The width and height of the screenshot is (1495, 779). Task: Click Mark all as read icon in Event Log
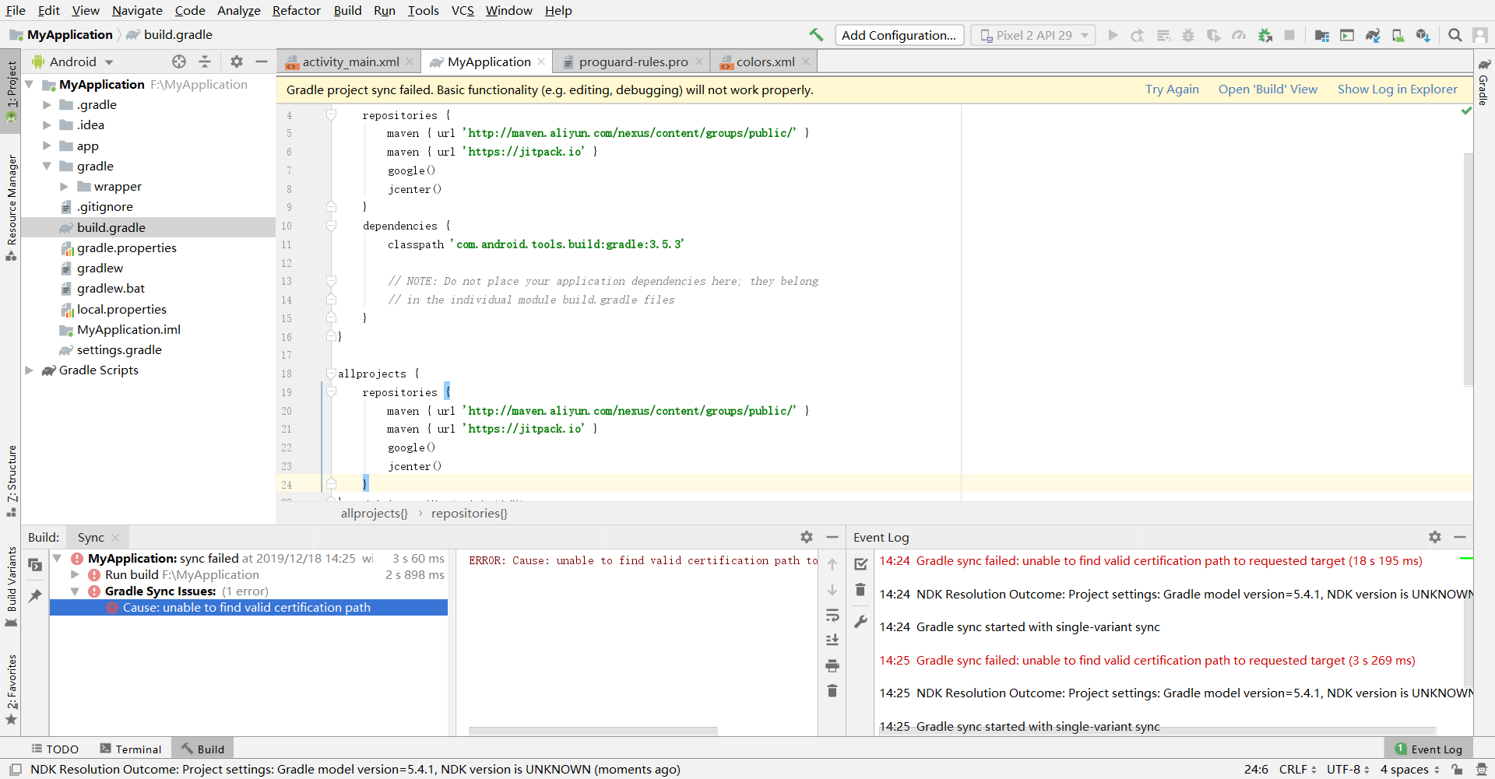[860, 564]
